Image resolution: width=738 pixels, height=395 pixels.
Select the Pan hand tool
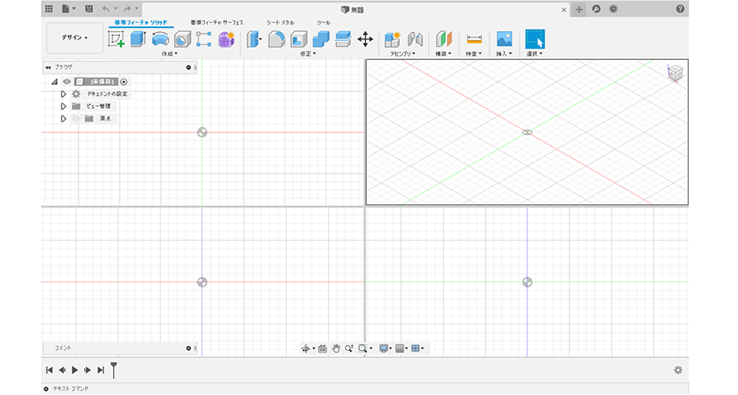point(336,348)
